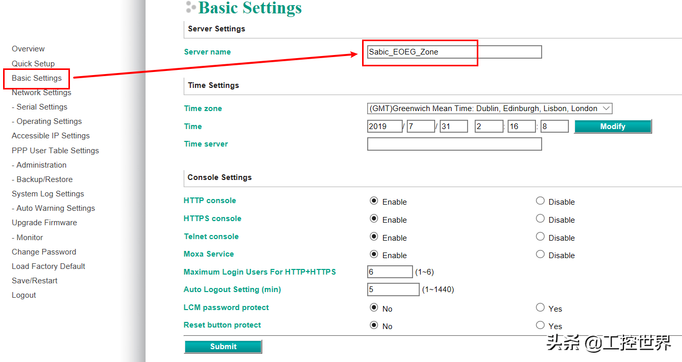Set LCM password protect to Yes

point(540,307)
